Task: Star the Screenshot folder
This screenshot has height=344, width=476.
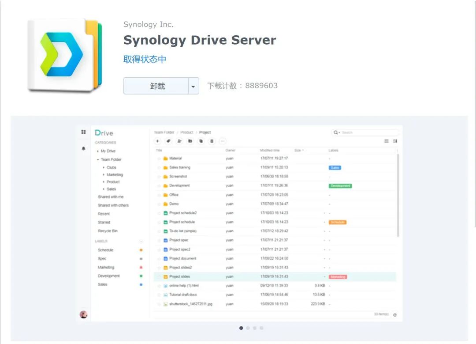Action: pos(159,177)
